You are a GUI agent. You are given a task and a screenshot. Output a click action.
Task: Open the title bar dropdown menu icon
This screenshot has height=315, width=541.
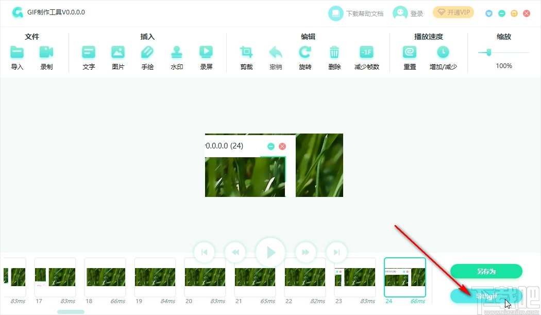pos(488,13)
